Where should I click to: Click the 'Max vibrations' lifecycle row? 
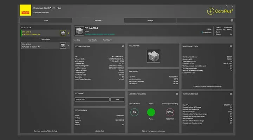(207, 118)
